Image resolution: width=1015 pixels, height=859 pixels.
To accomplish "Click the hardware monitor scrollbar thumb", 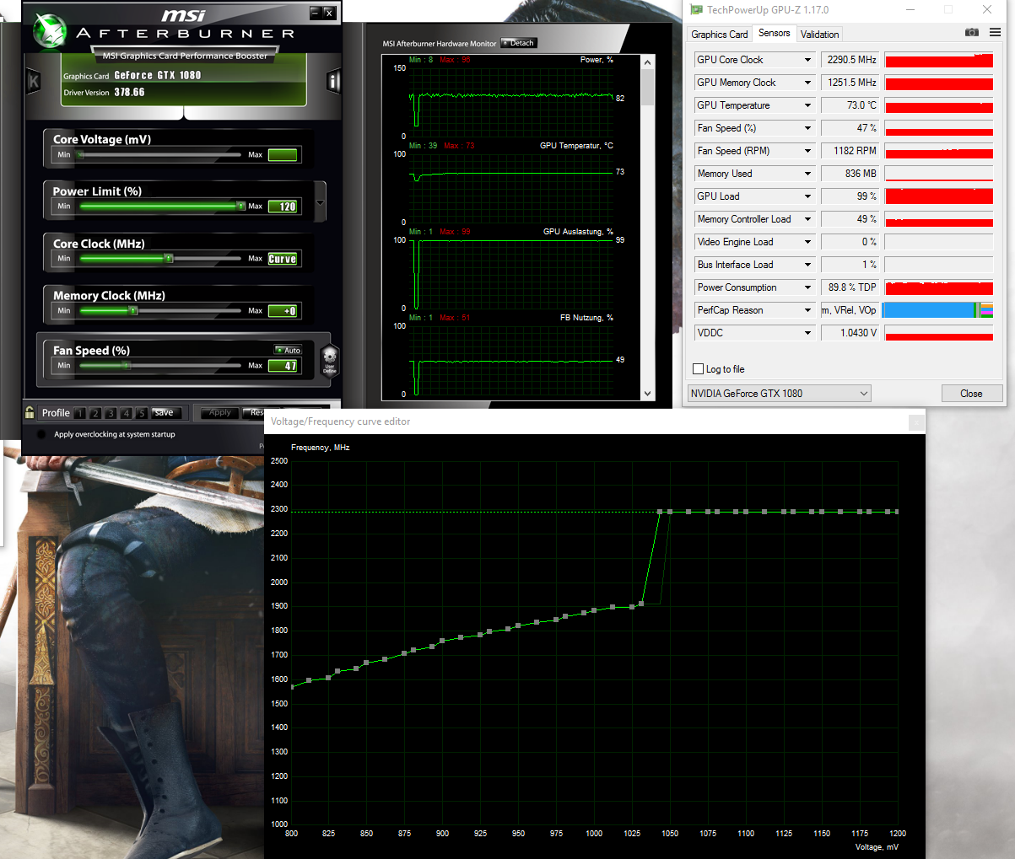I will point(648,88).
